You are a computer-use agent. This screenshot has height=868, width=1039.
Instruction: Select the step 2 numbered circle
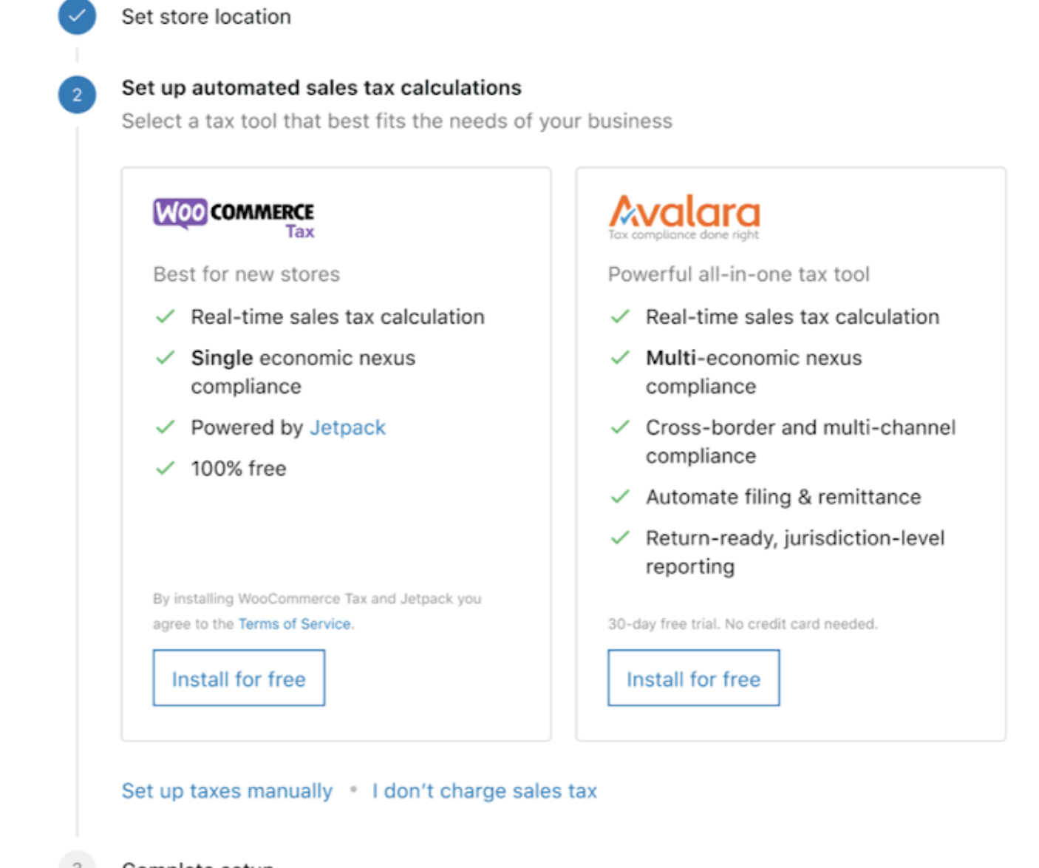coord(76,94)
